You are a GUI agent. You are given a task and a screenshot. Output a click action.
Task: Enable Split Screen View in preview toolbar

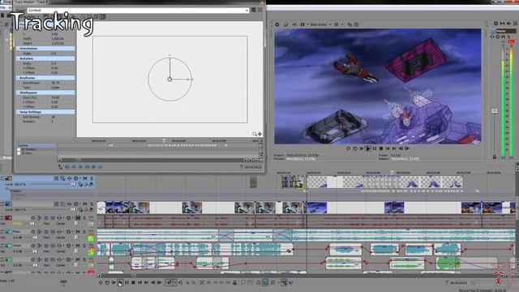point(302,24)
